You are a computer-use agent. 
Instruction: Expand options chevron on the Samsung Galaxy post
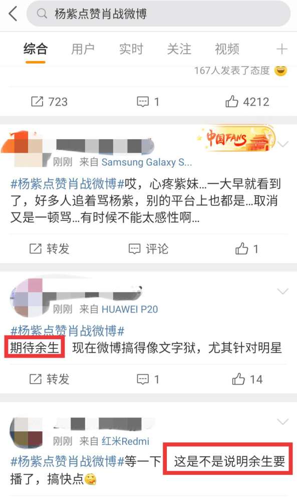click(x=282, y=144)
